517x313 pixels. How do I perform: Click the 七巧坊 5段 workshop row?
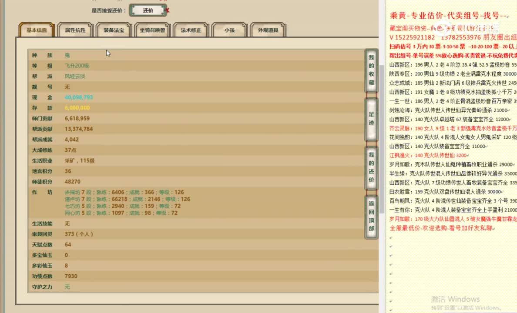[123, 206]
